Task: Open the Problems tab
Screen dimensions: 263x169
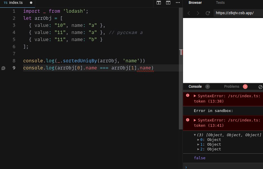Action: tap(232, 87)
